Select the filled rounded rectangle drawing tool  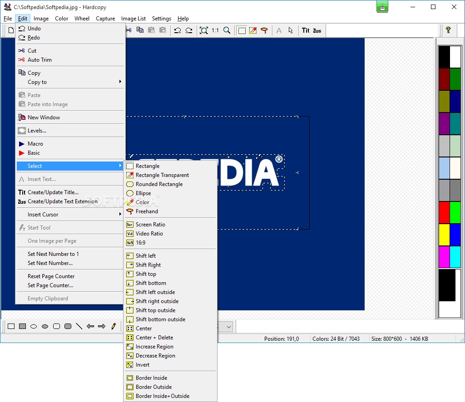68,326
